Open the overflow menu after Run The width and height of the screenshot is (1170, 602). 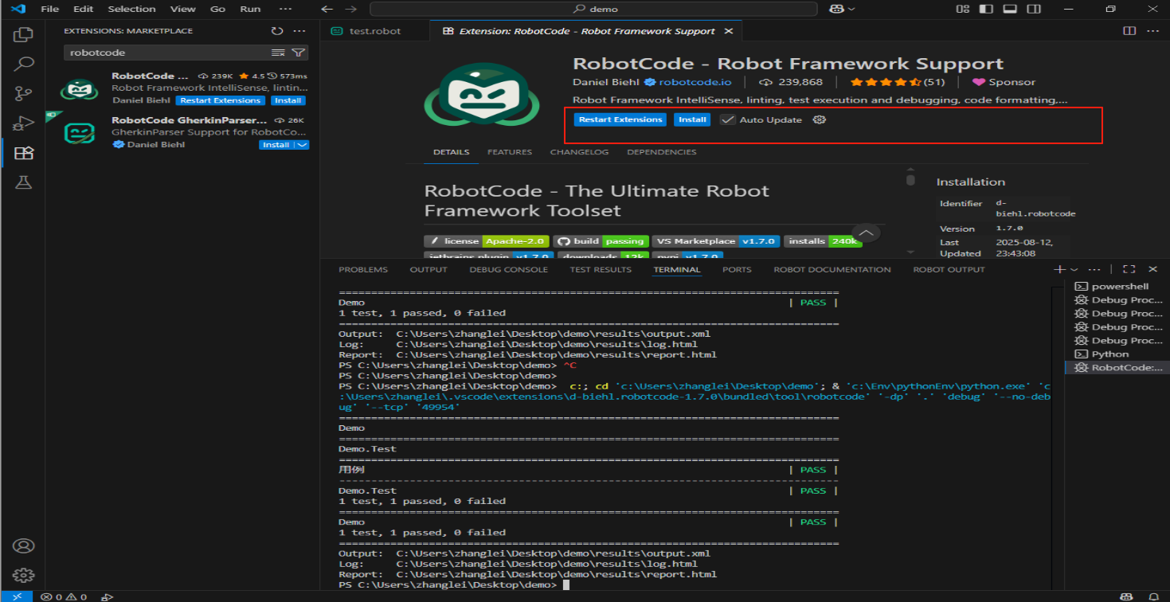[286, 9]
